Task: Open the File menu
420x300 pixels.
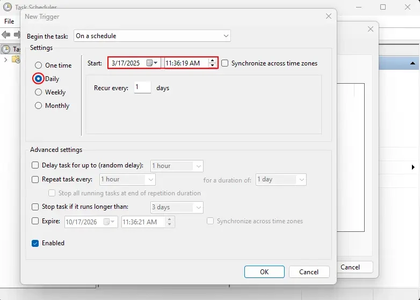Action: click(x=9, y=21)
